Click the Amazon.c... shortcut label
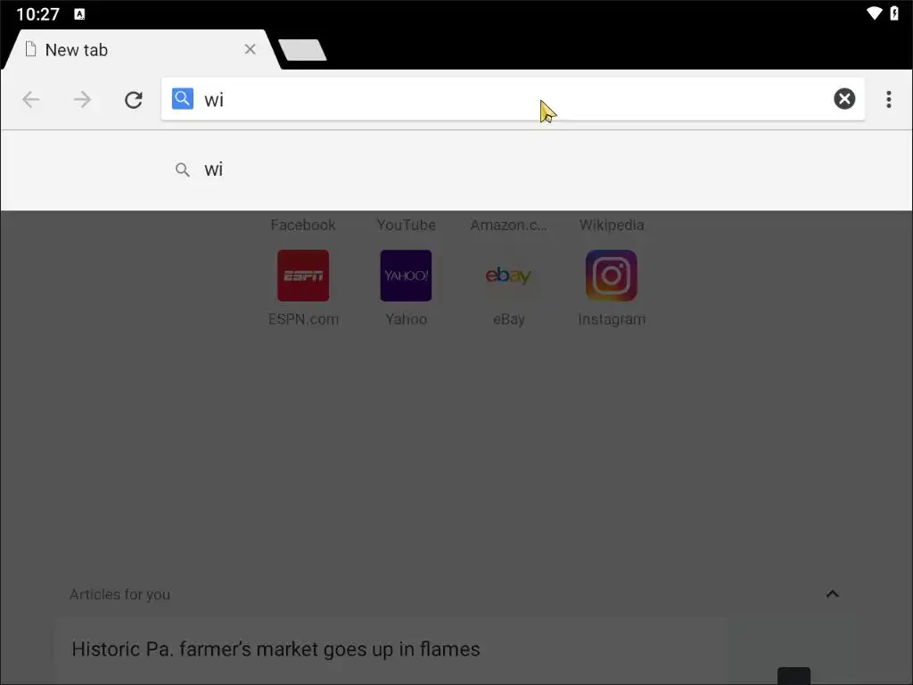 point(508,225)
